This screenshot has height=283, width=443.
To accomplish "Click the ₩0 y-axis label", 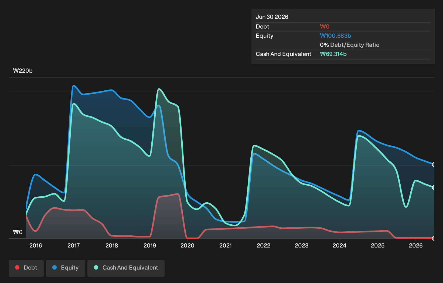I will [x=18, y=232].
